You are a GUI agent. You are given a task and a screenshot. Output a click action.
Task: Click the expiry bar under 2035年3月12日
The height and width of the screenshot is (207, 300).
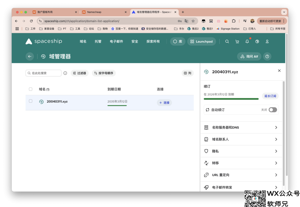(117, 106)
